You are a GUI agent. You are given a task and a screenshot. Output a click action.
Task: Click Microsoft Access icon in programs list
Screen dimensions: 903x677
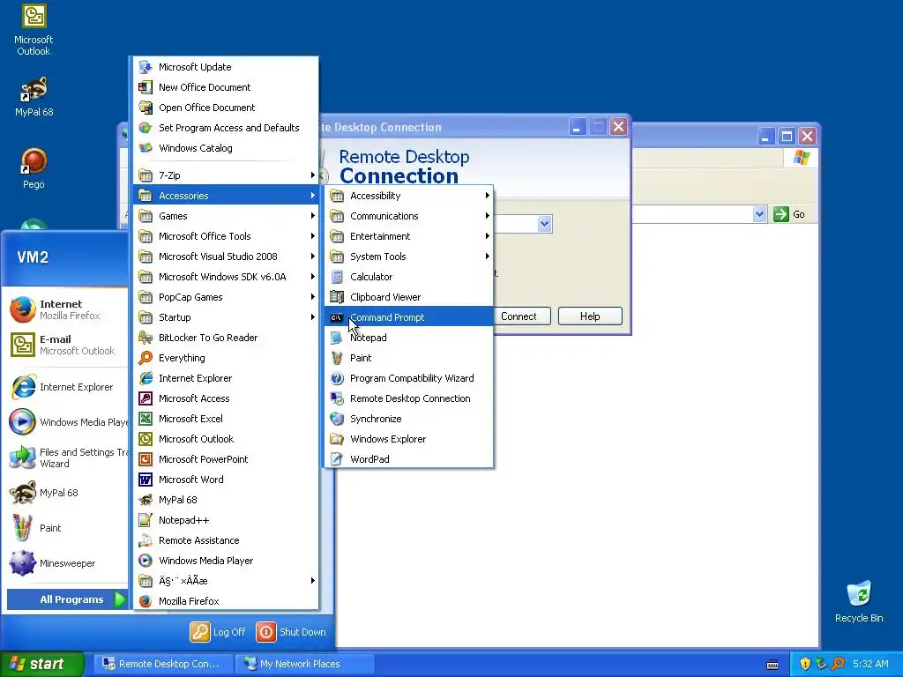point(146,398)
